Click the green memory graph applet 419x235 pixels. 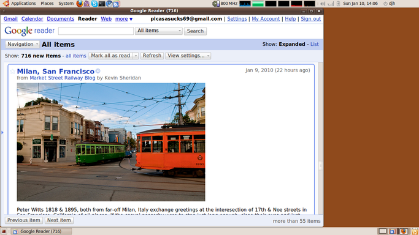pyautogui.click(x=258, y=4)
